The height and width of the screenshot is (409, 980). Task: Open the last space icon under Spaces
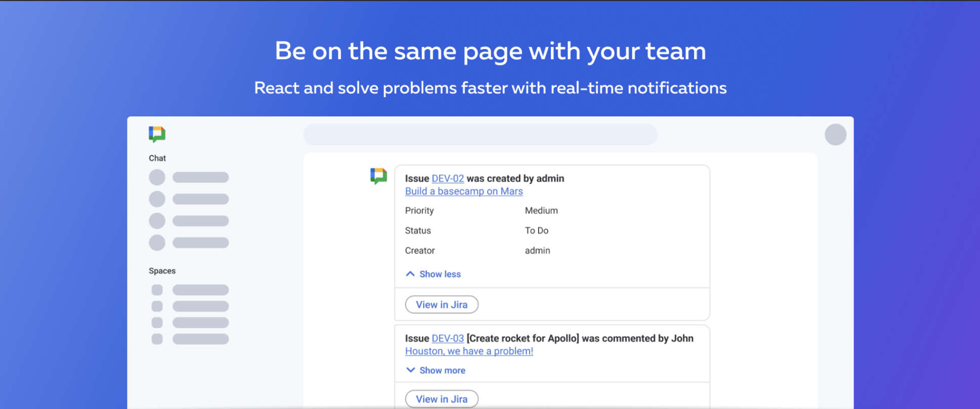coord(157,339)
